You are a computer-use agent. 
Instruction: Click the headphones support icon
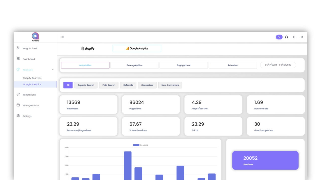pos(286,37)
